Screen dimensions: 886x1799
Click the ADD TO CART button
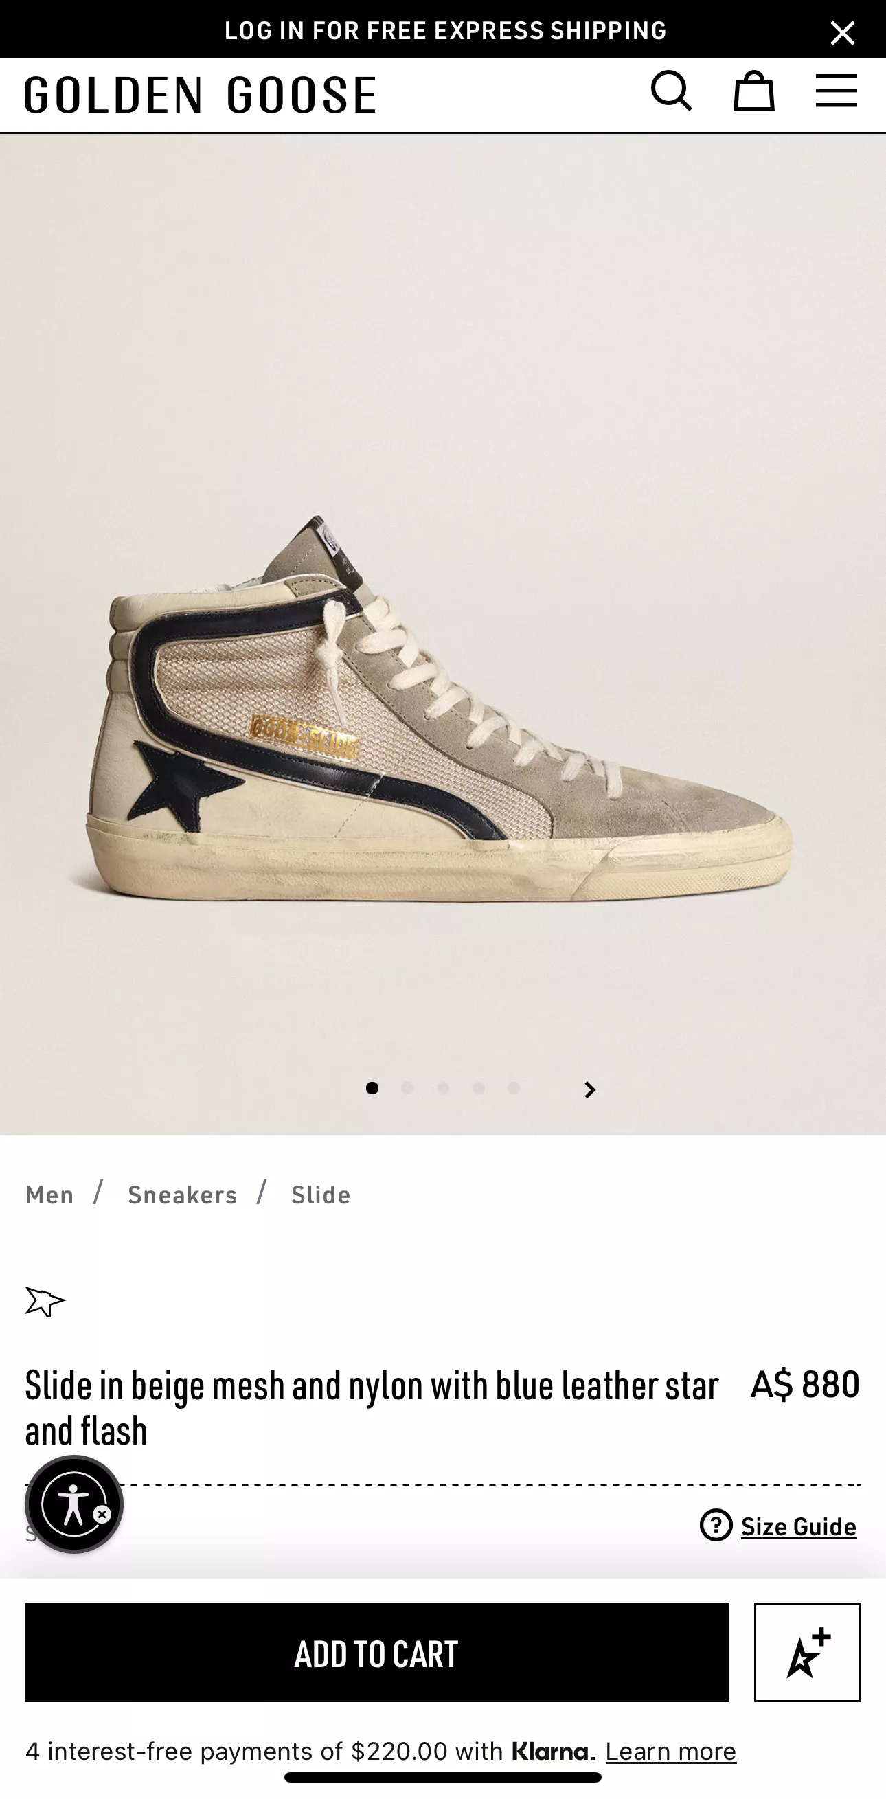coord(377,1652)
